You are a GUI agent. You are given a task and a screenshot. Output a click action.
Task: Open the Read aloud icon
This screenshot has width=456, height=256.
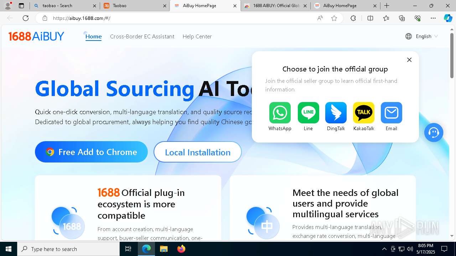coord(320,18)
